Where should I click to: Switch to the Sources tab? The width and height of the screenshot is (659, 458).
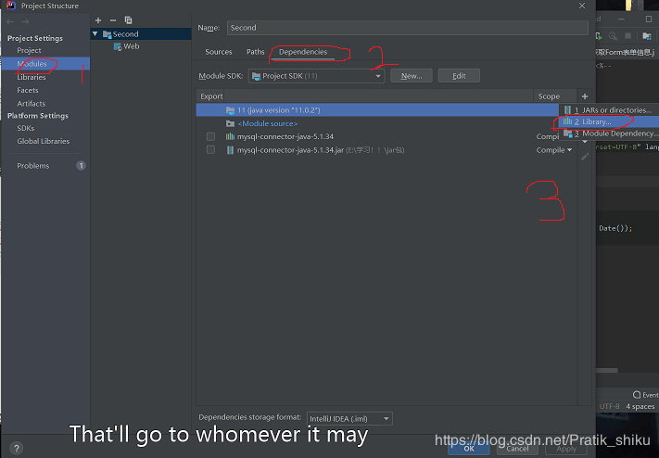pyautogui.click(x=219, y=52)
